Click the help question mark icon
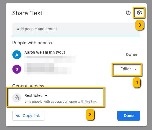Viewport: 152px width, 130px height. tap(128, 13)
